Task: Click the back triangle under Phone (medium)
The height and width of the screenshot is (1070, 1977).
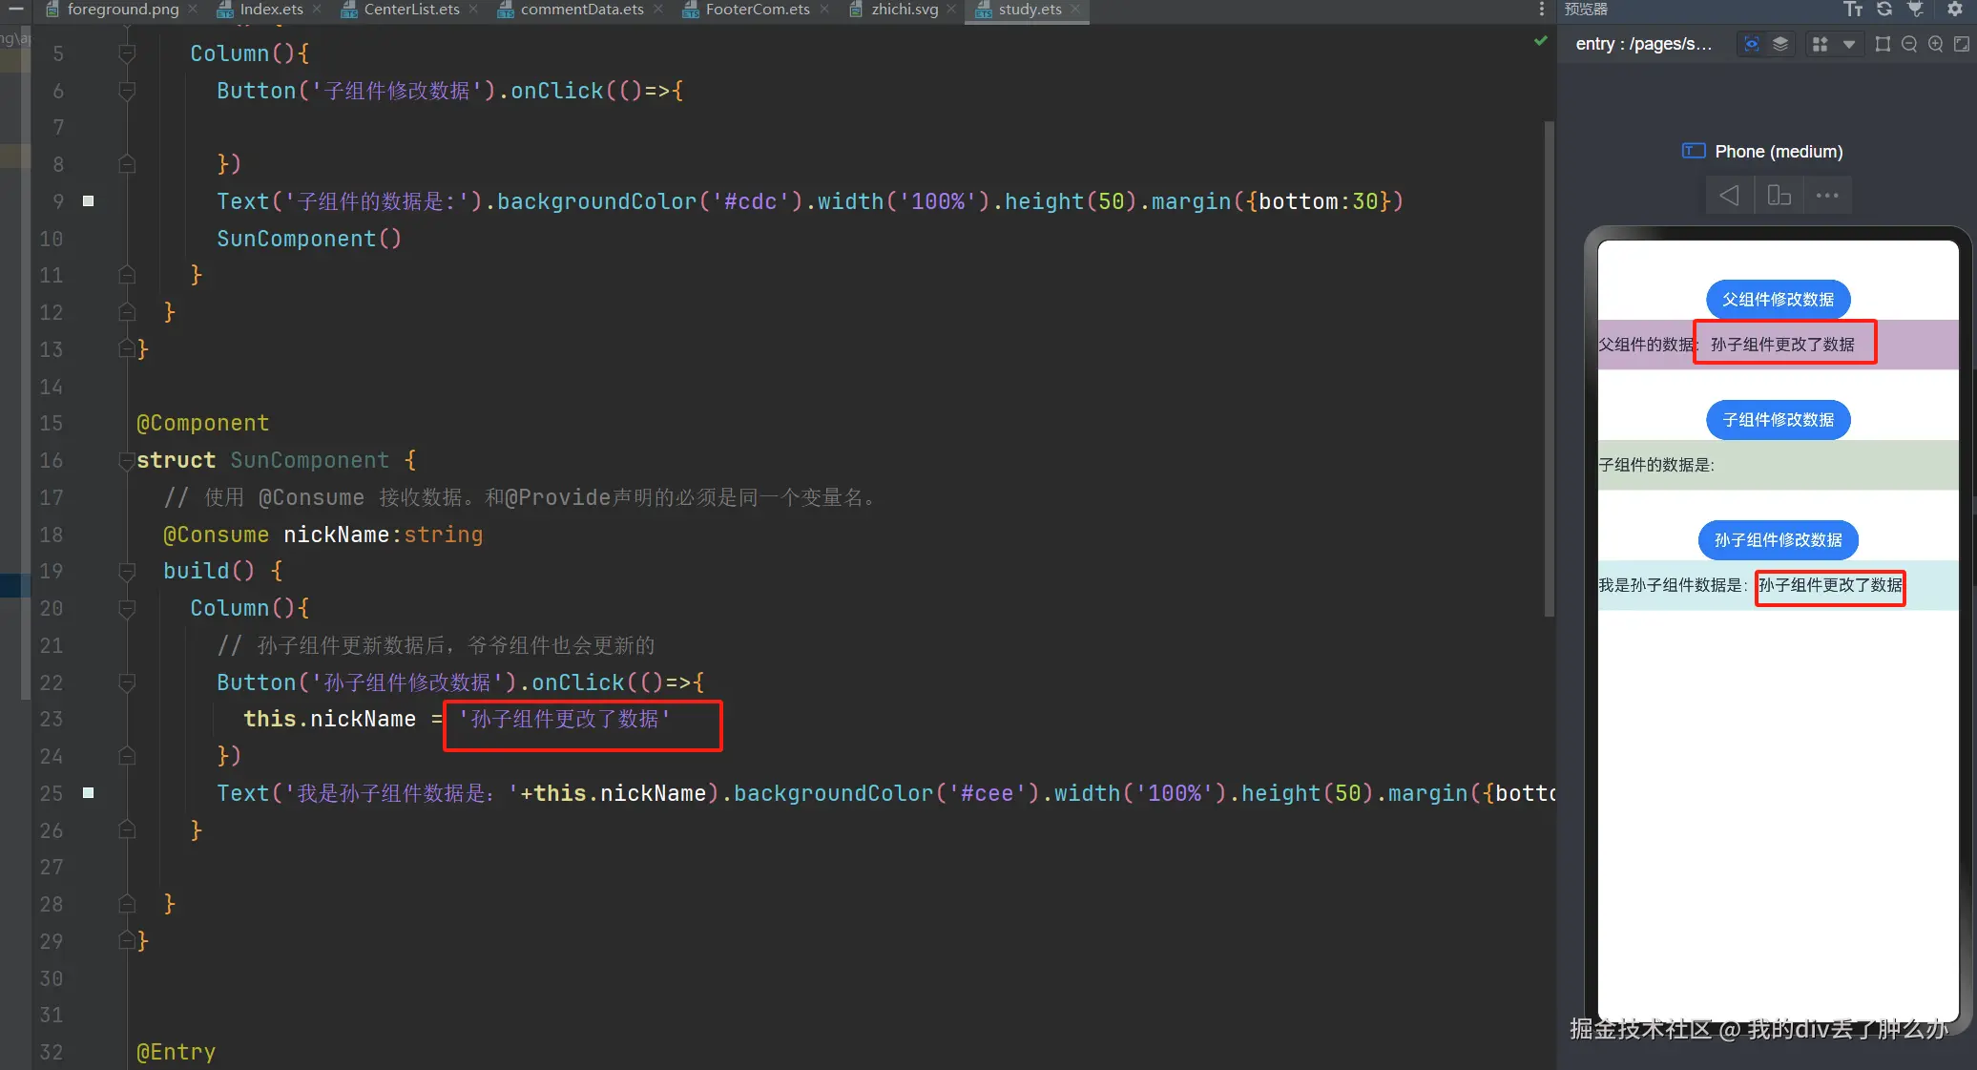Action: click(1729, 196)
